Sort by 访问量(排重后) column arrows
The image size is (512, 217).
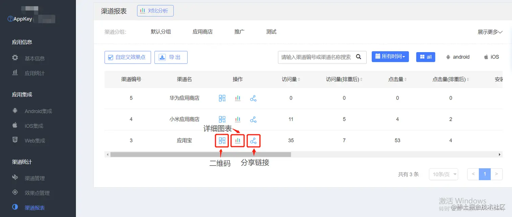(361, 80)
